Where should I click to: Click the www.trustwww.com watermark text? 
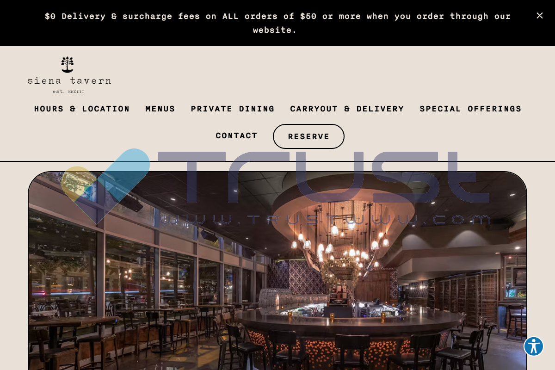point(325,219)
